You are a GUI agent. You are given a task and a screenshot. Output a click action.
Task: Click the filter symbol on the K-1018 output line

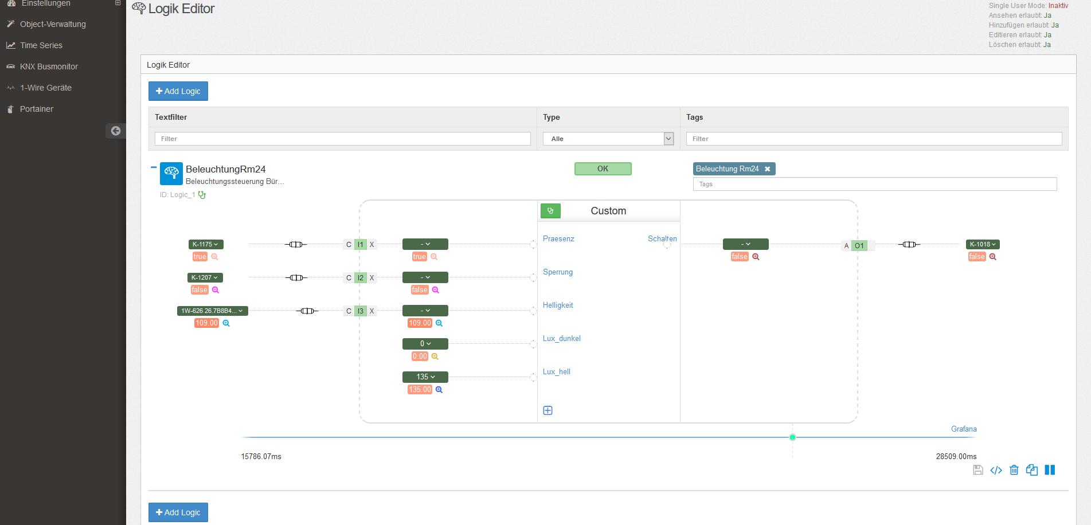[x=909, y=245]
